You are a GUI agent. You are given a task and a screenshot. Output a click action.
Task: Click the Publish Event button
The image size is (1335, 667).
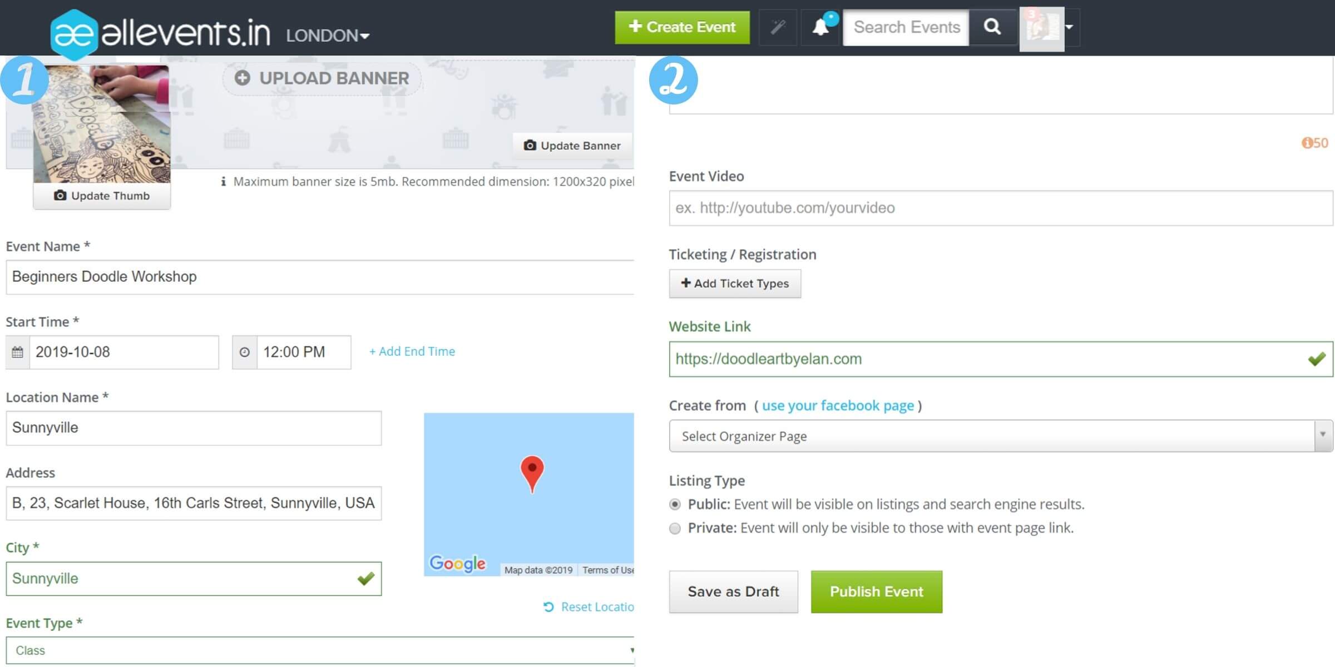pos(877,591)
